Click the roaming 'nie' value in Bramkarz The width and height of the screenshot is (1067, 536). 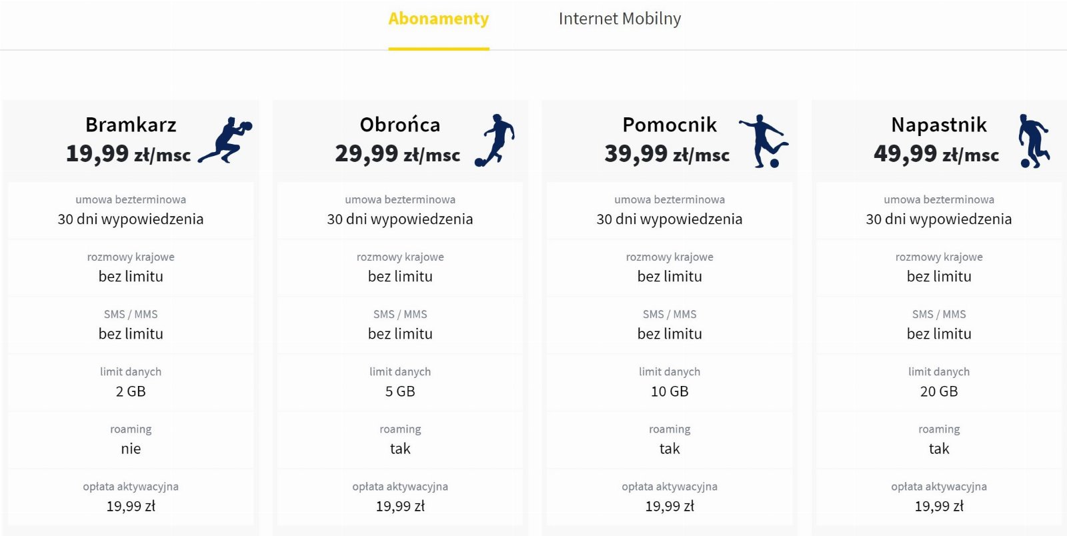(x=131, y=449)
